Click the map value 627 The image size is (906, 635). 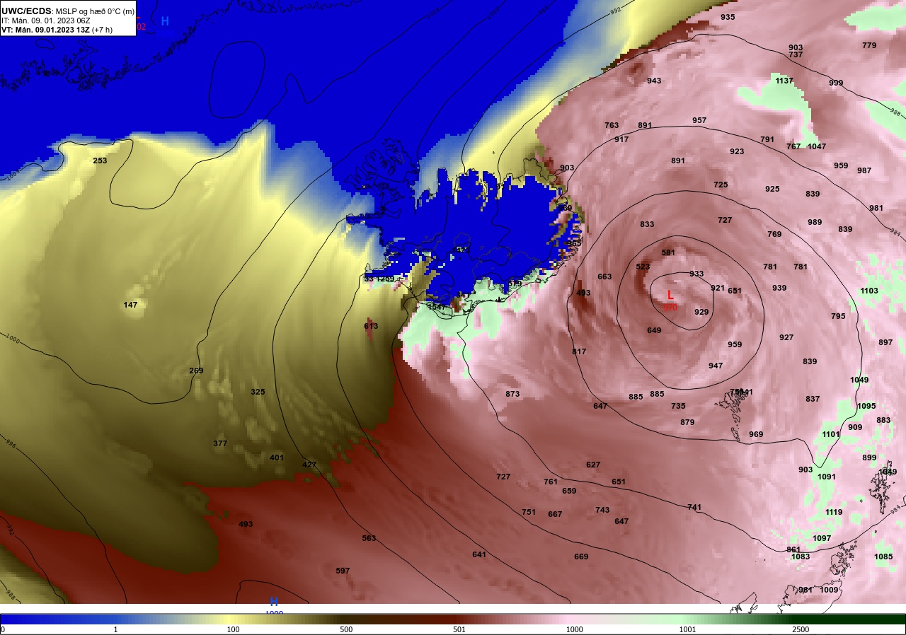pyautogui.click(x=593, y=465)
